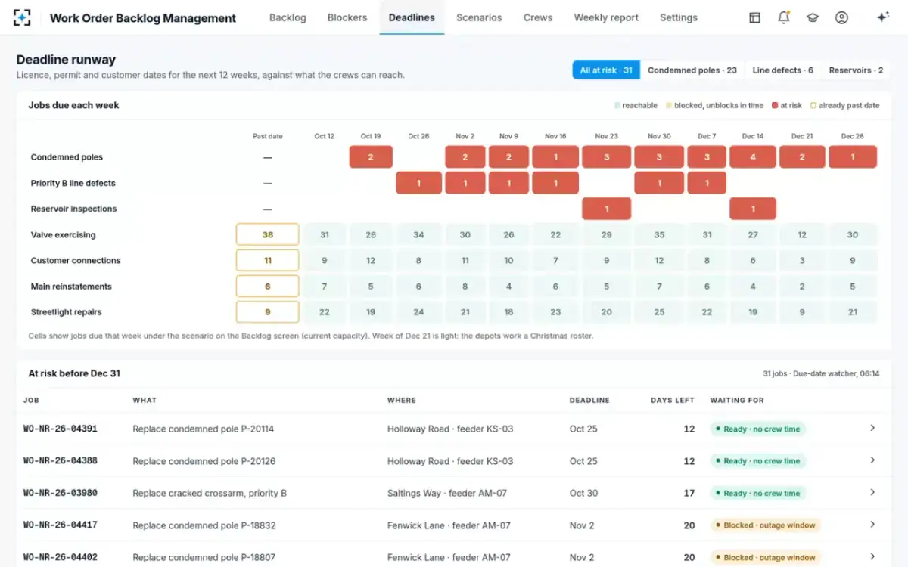Click Customer connections Dec 21 cell 3
The height and width of the screenshot is (567, 908).
(x=802, y=260)
